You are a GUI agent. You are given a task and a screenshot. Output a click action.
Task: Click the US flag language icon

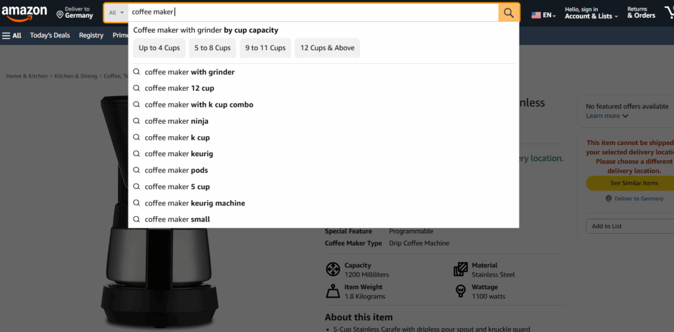[536, 15]
